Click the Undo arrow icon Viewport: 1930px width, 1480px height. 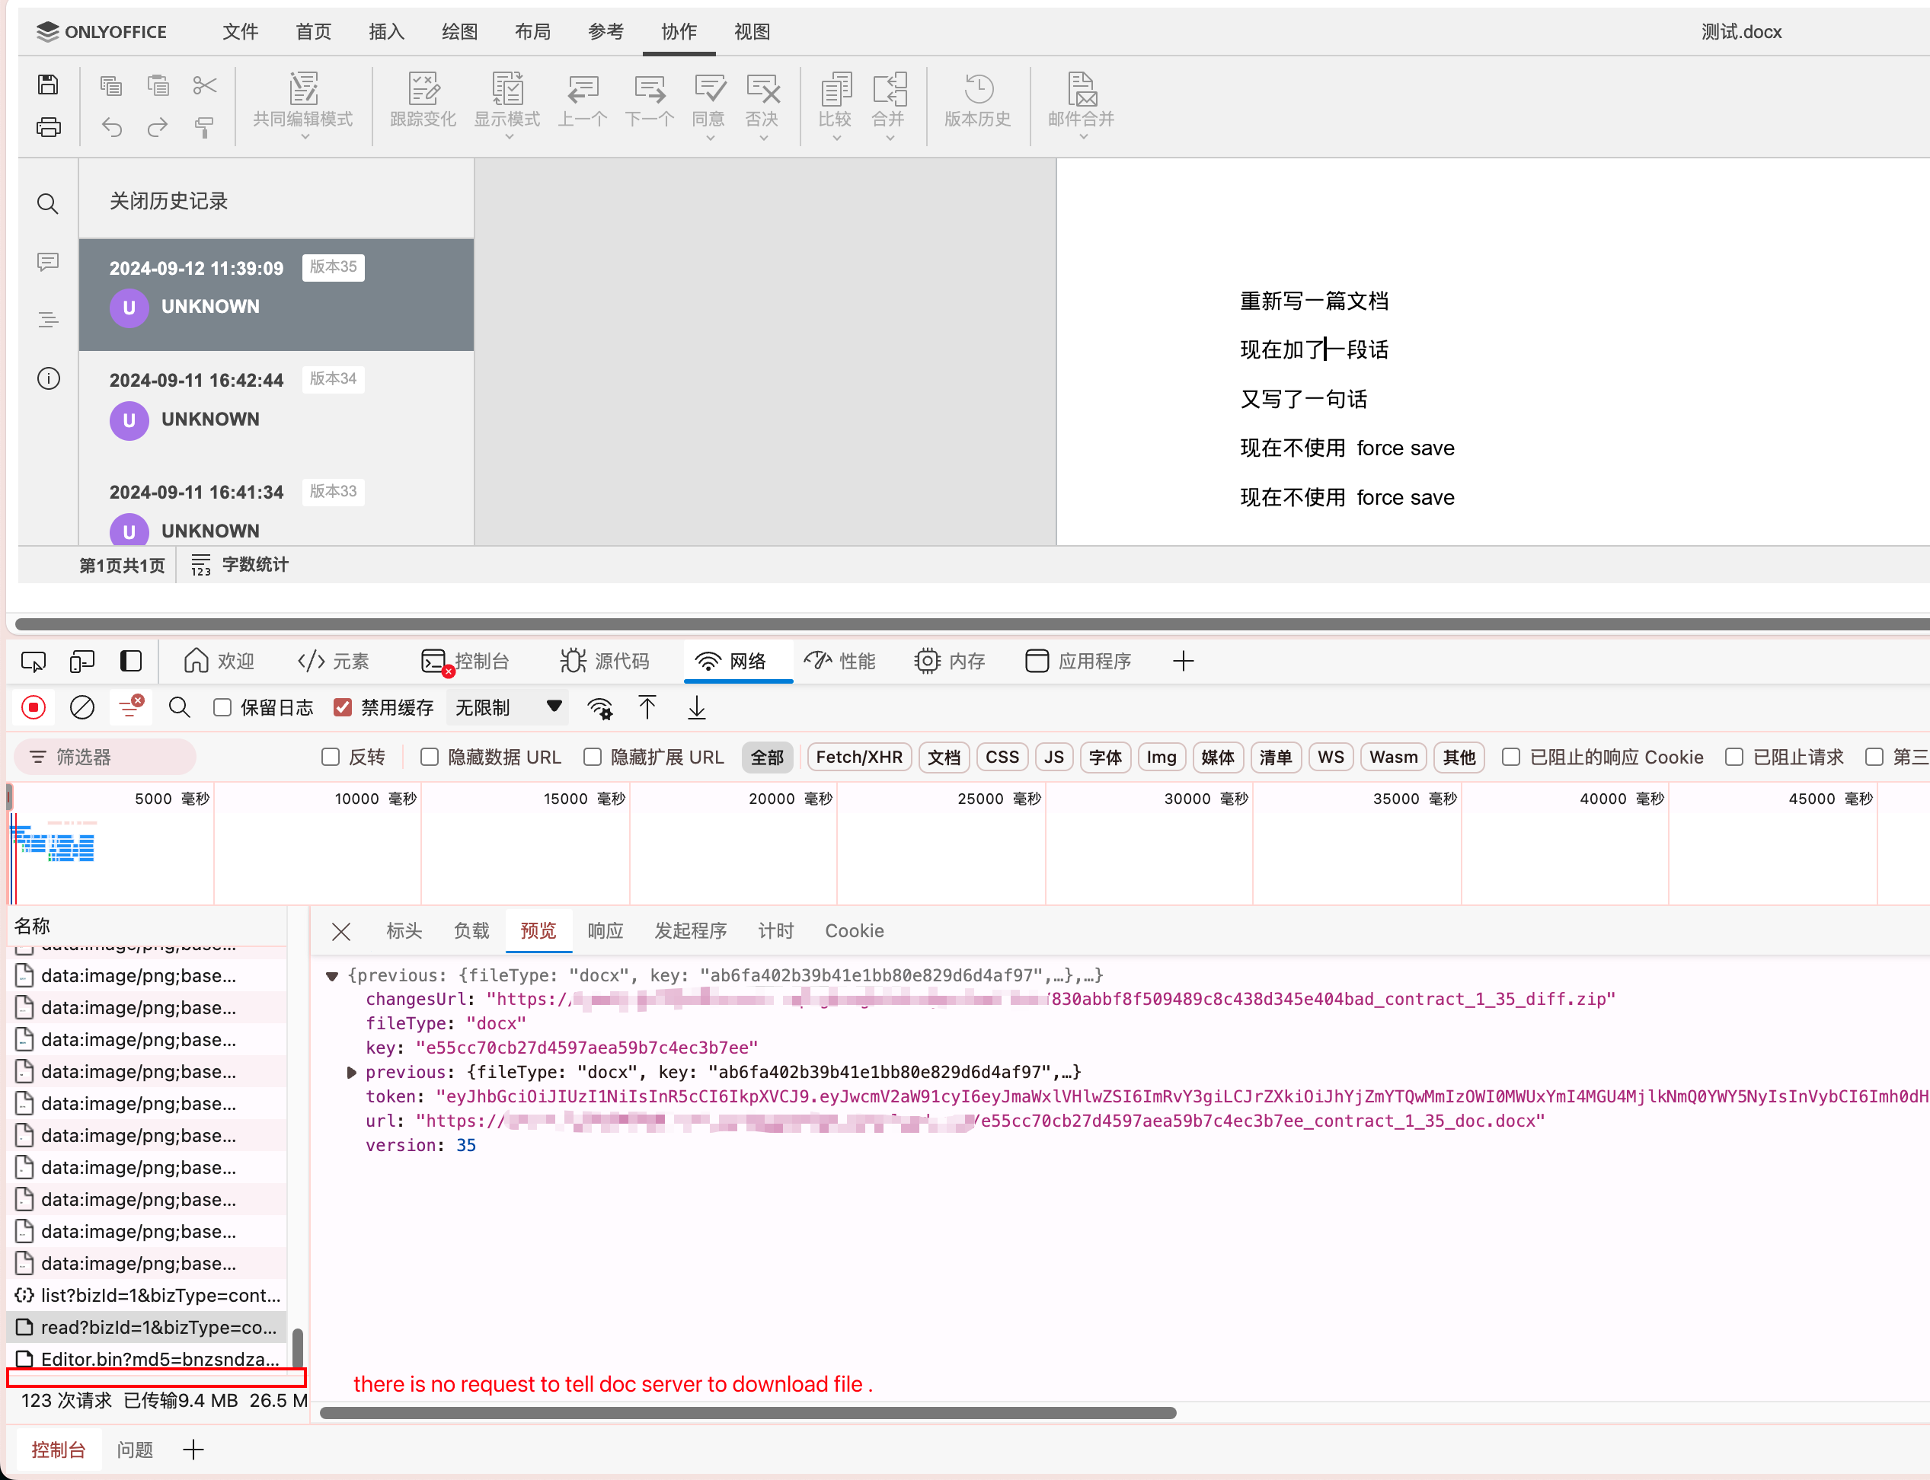tap(111, 128)
